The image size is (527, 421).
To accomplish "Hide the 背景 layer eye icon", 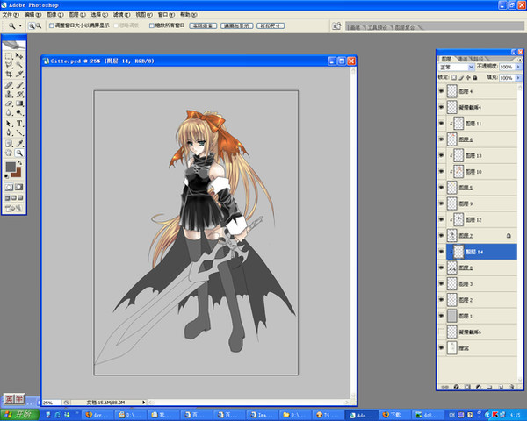I will tap(441, 348).
